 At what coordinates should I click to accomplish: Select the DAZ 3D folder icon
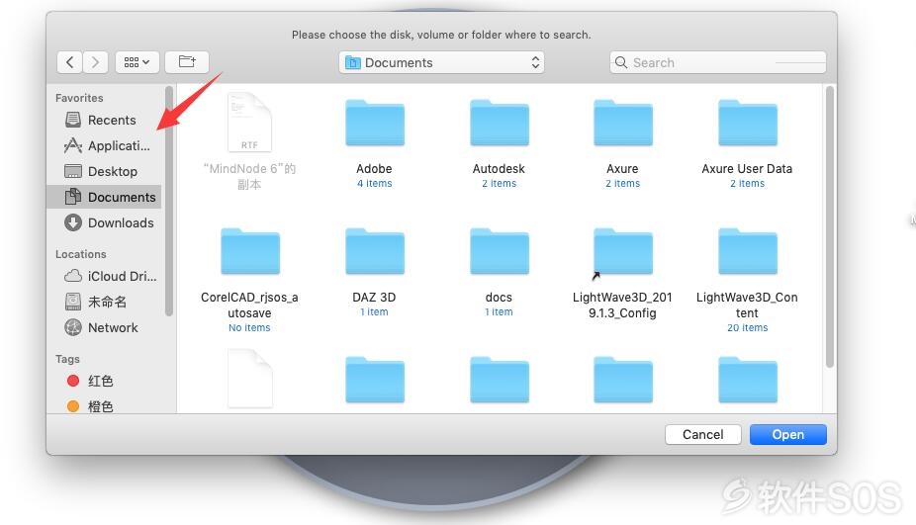pyautogui.click(x=375, y=252)
